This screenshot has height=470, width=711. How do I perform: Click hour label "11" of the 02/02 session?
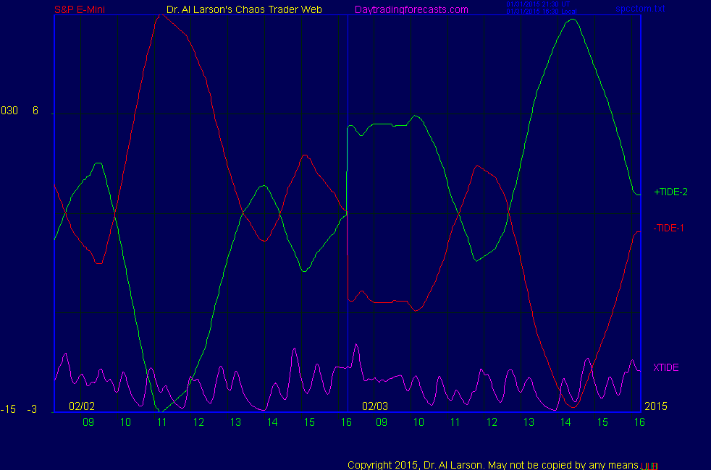[x=162, y=422]
